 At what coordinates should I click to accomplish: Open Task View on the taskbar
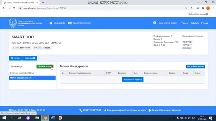pos(19,118)
